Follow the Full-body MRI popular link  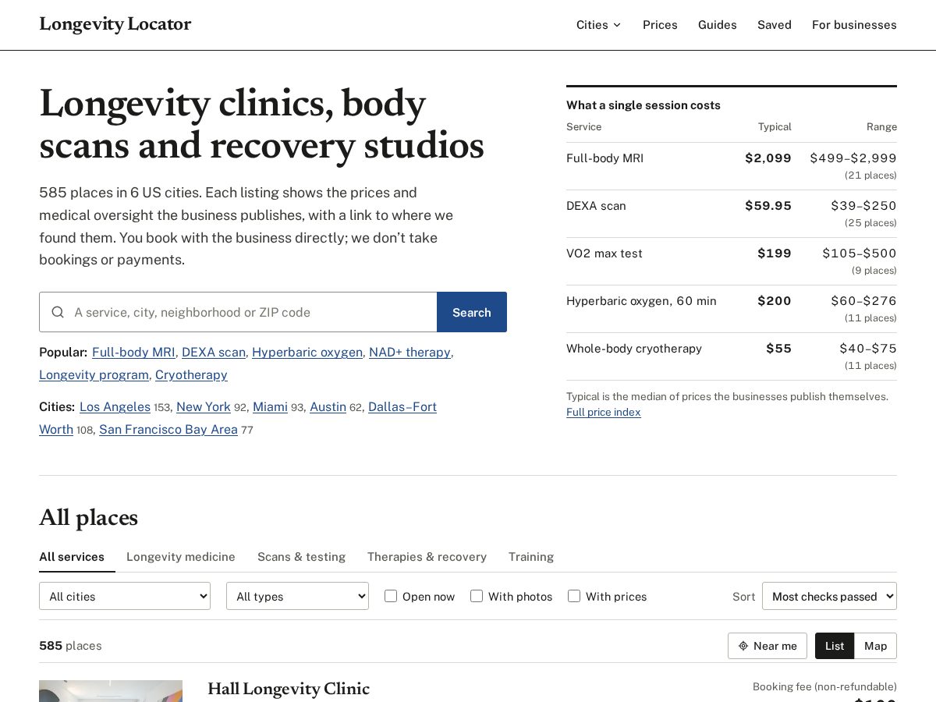tap(133, 352)
